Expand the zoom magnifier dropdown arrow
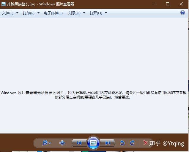 (x=50, y=143)
